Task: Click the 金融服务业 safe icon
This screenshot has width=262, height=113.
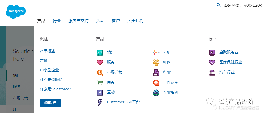Action: point(212,52)
